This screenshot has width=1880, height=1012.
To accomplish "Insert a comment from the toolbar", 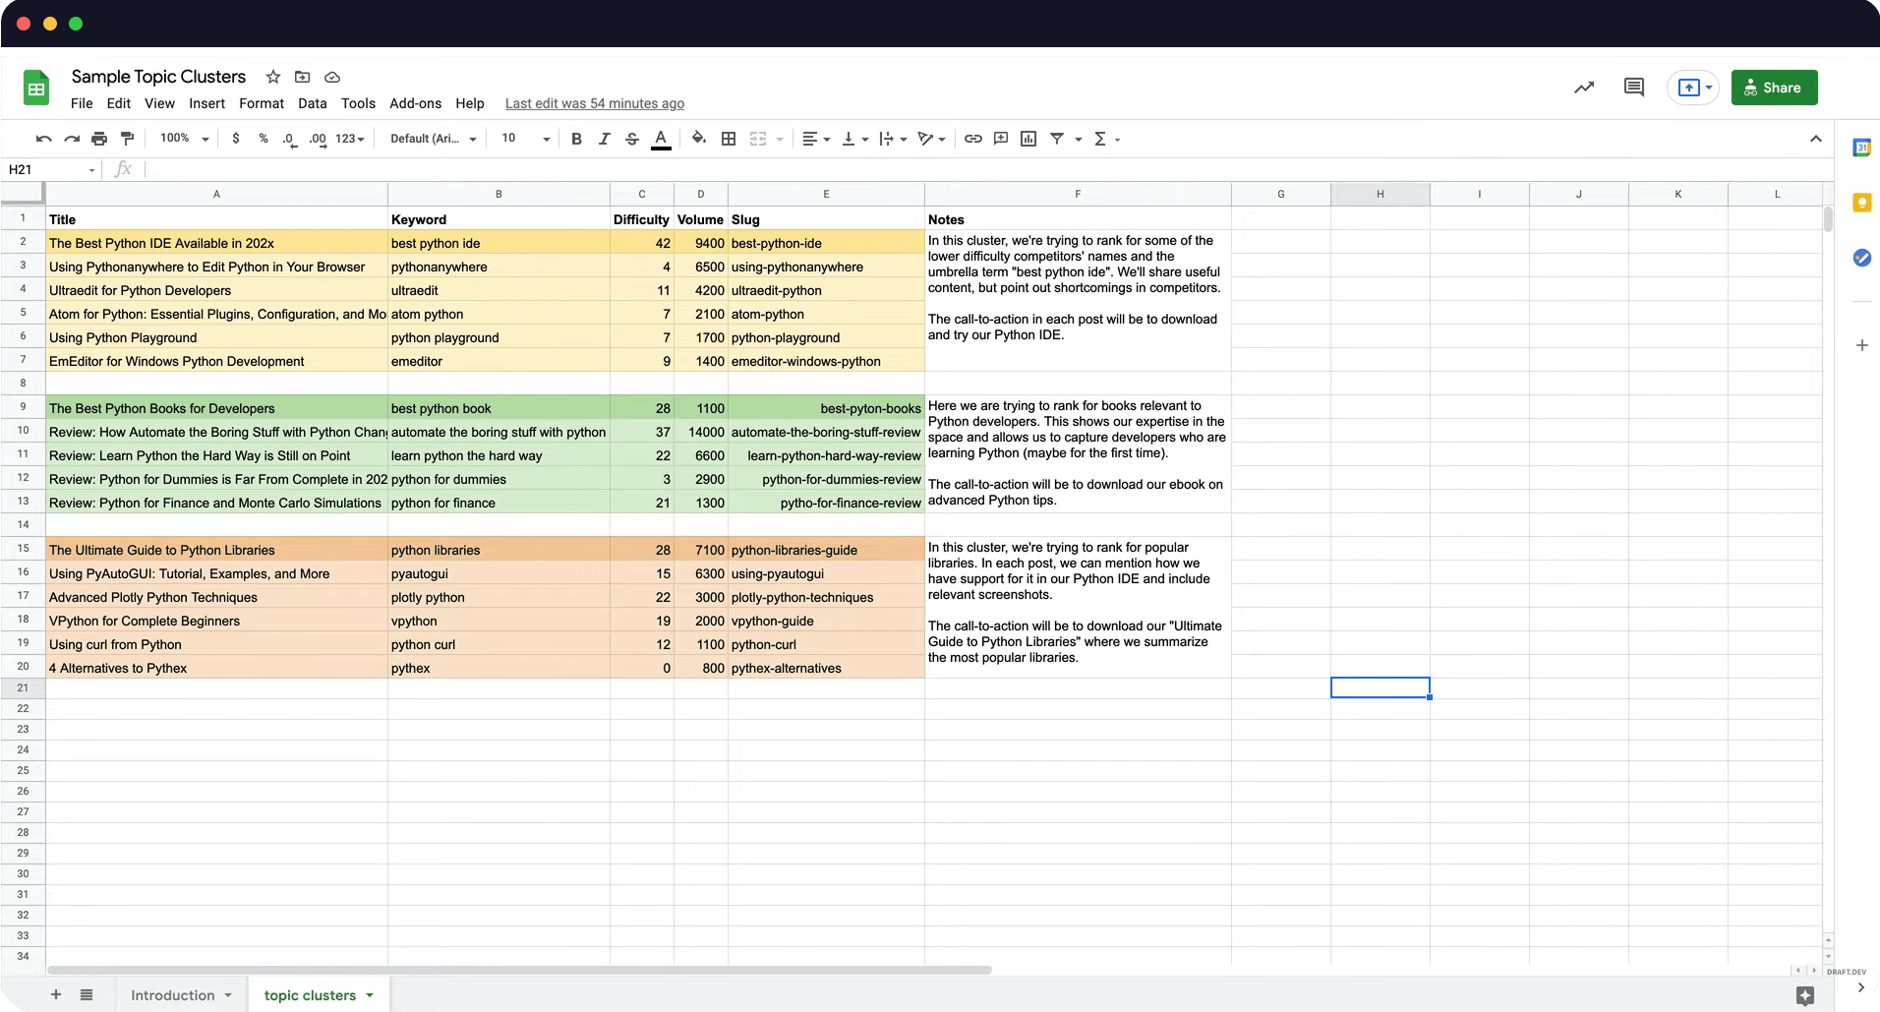I will point(1001,139).
